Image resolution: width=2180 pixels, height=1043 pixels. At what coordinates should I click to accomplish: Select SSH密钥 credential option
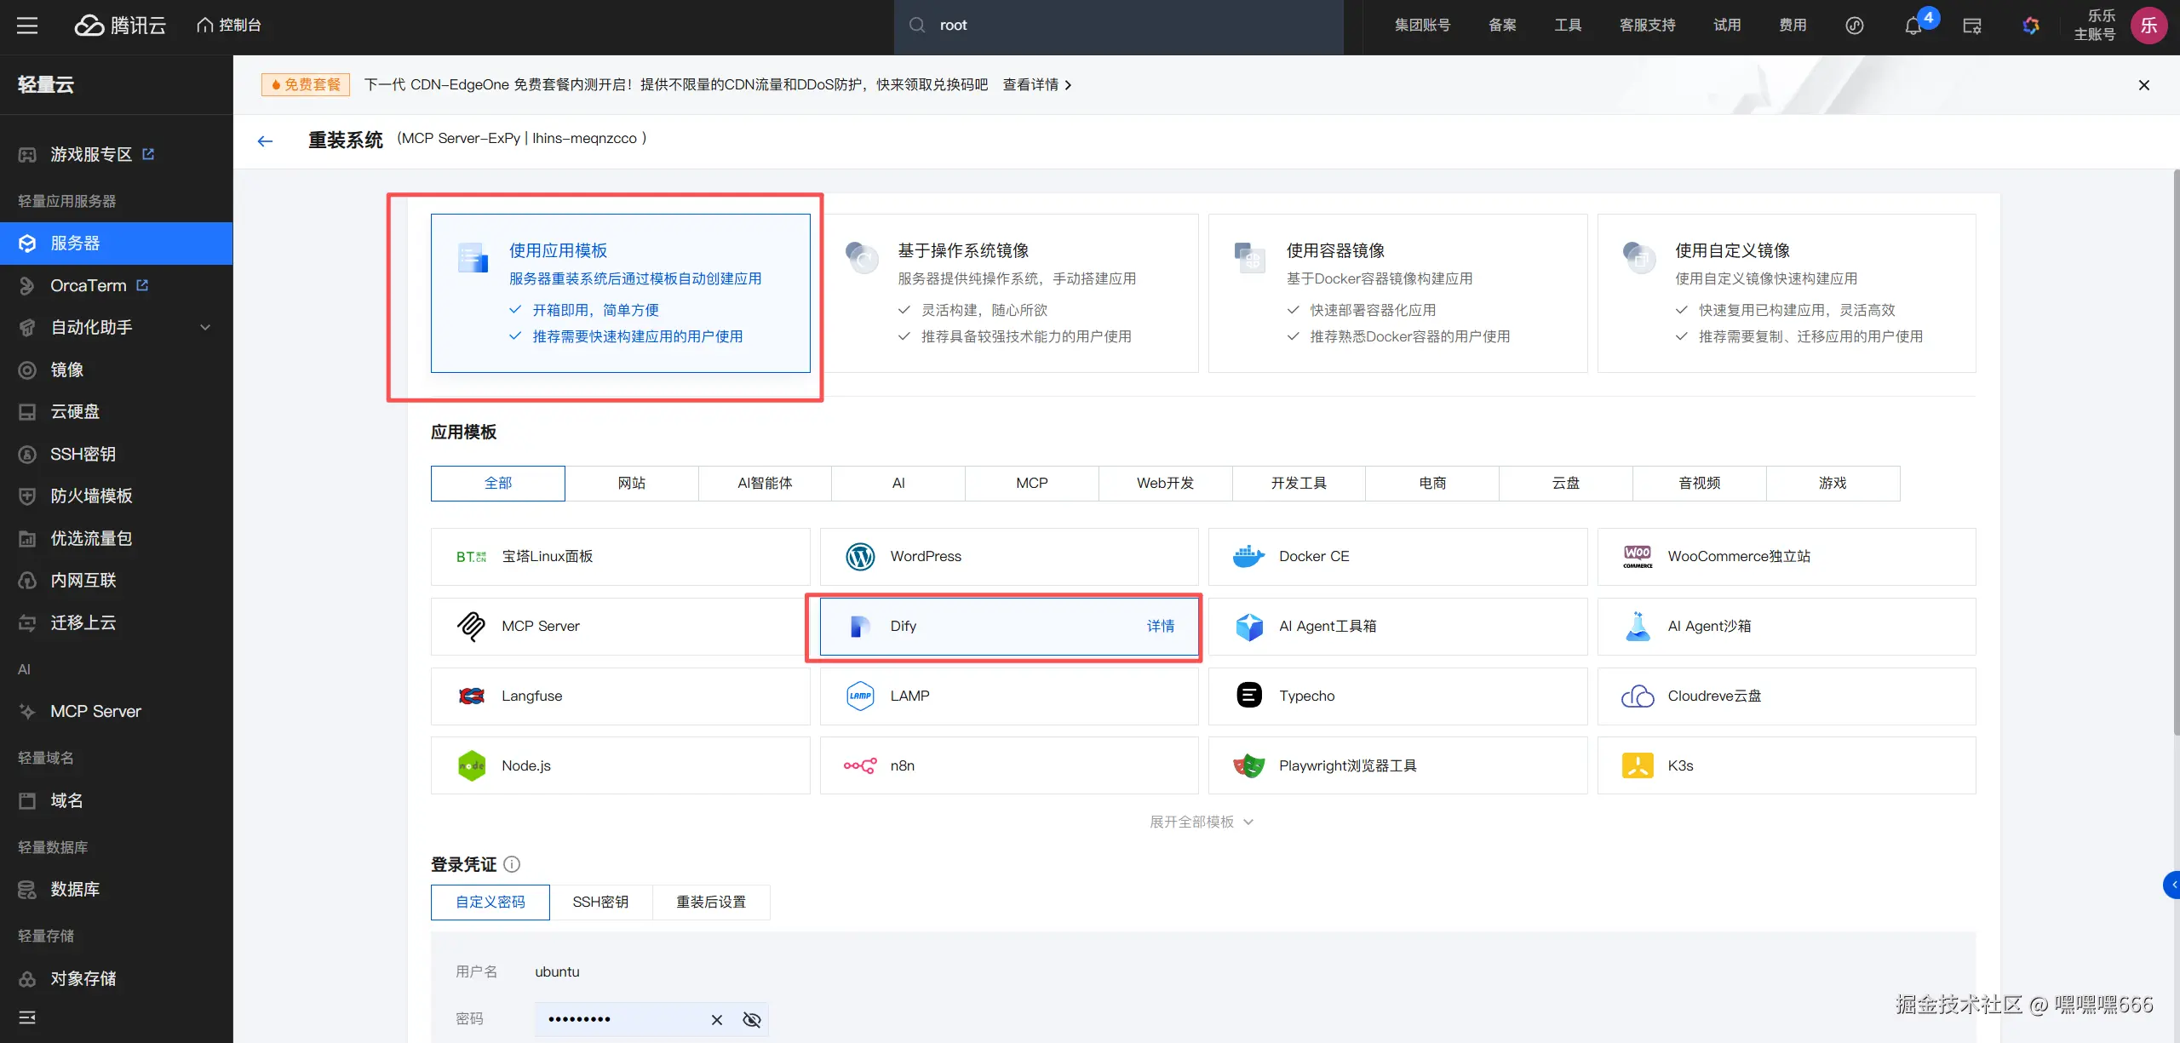(x=600, y=903)
